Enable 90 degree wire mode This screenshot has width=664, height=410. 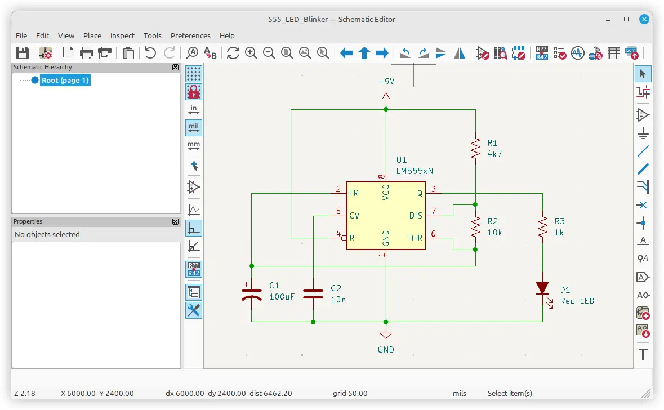(194, 228)
